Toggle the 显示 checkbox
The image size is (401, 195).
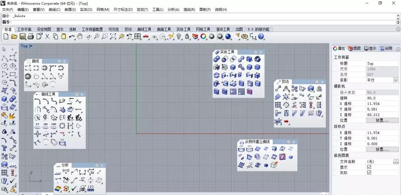pyautogui.click(x=369, y=167)
